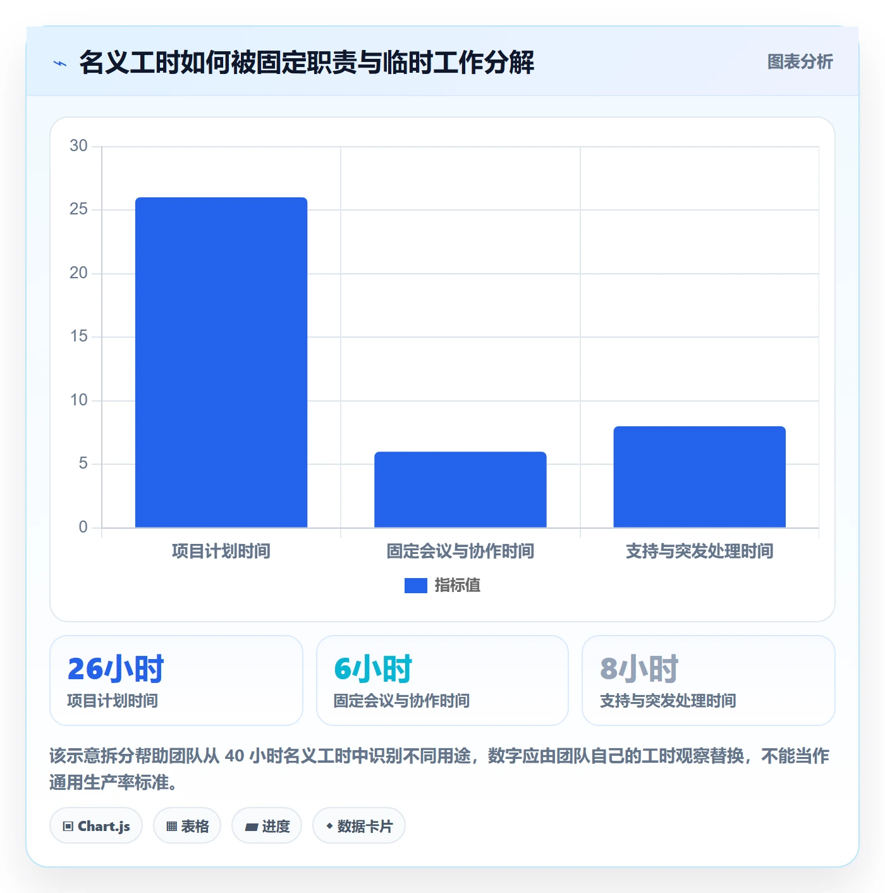Toggle the 指标值 legend color swatch
Screen dimensions: 885x893
(x=415, y=586)
